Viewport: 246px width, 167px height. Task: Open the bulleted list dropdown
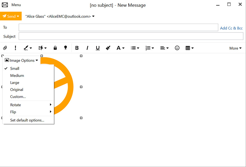point(135,48)
